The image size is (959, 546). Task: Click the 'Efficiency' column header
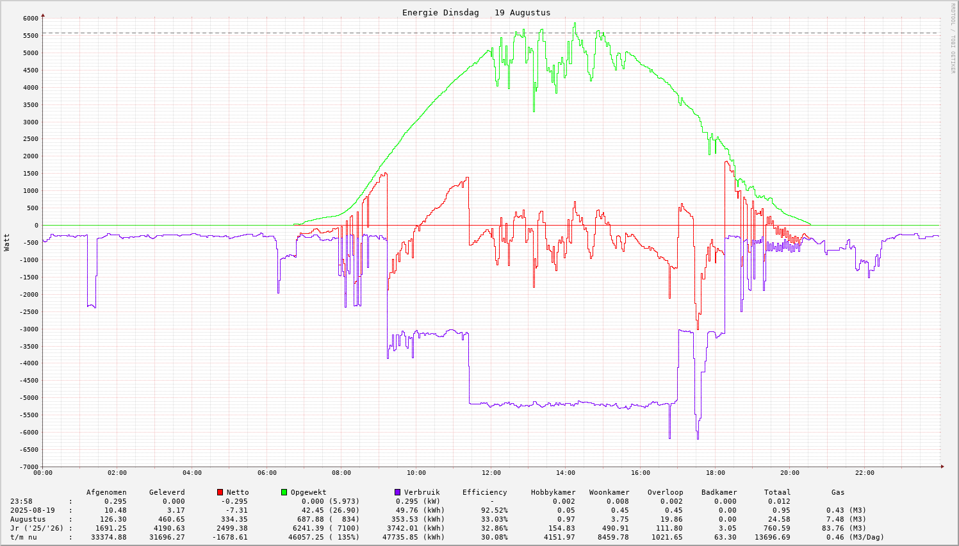pyautogui.click(x=484, y=492)
